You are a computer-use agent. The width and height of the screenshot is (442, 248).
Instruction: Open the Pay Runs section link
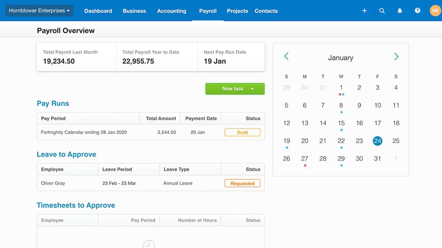53,104
